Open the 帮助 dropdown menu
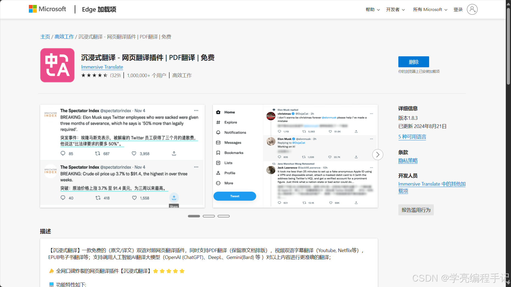511x287 pixels. (x=372, y=9)
